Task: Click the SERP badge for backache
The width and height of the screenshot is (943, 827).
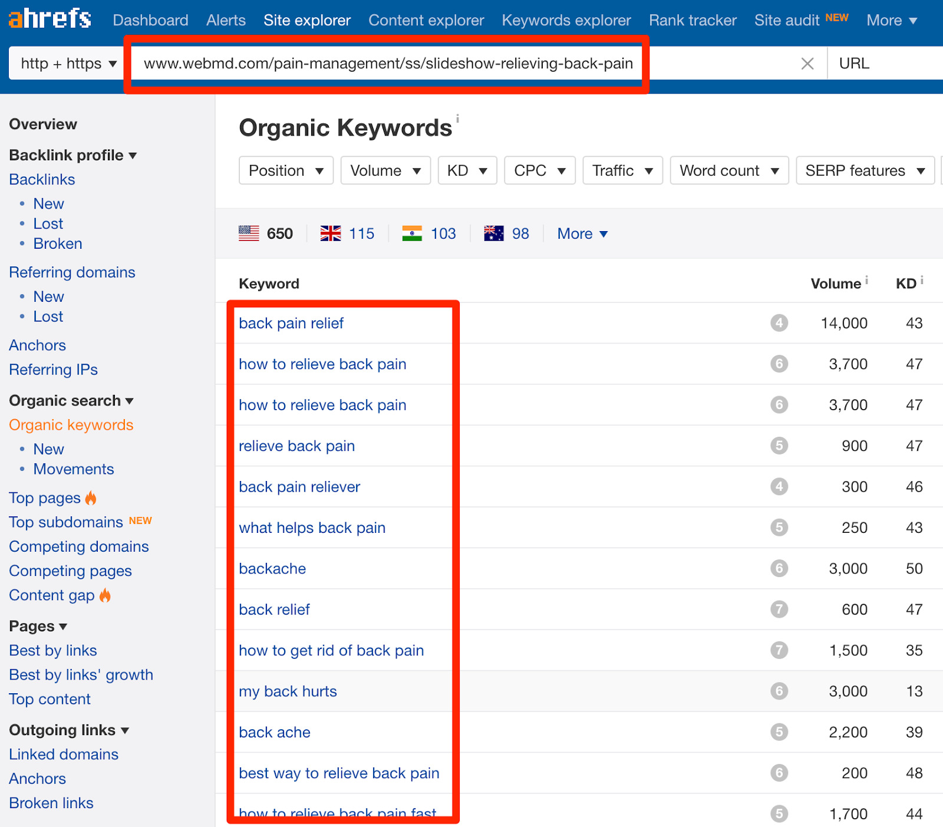Action: (x=779, y=568)
